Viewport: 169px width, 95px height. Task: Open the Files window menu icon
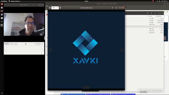(x=155, y=13)
